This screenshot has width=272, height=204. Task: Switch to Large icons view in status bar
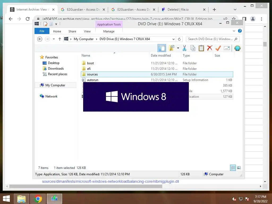[x=239, y=168]
